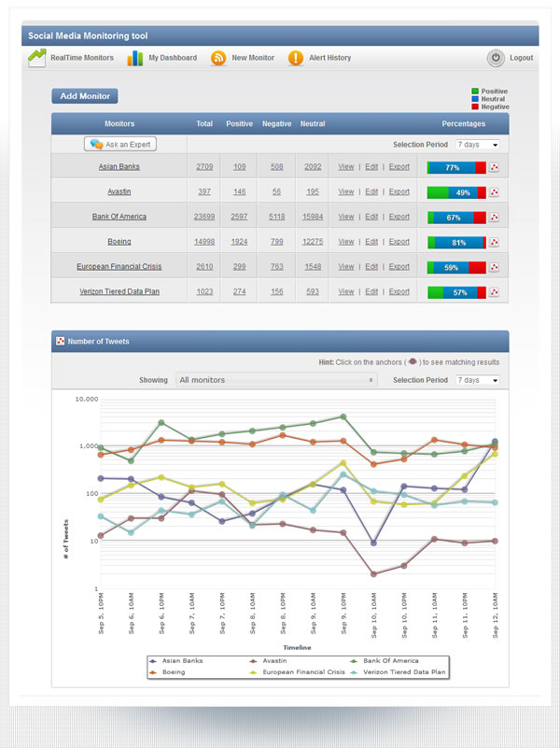Image resolution: width=560 pixels, height=748 pixels.
Task: Open the Bank Of America monitor link
Action: [119, 217]
